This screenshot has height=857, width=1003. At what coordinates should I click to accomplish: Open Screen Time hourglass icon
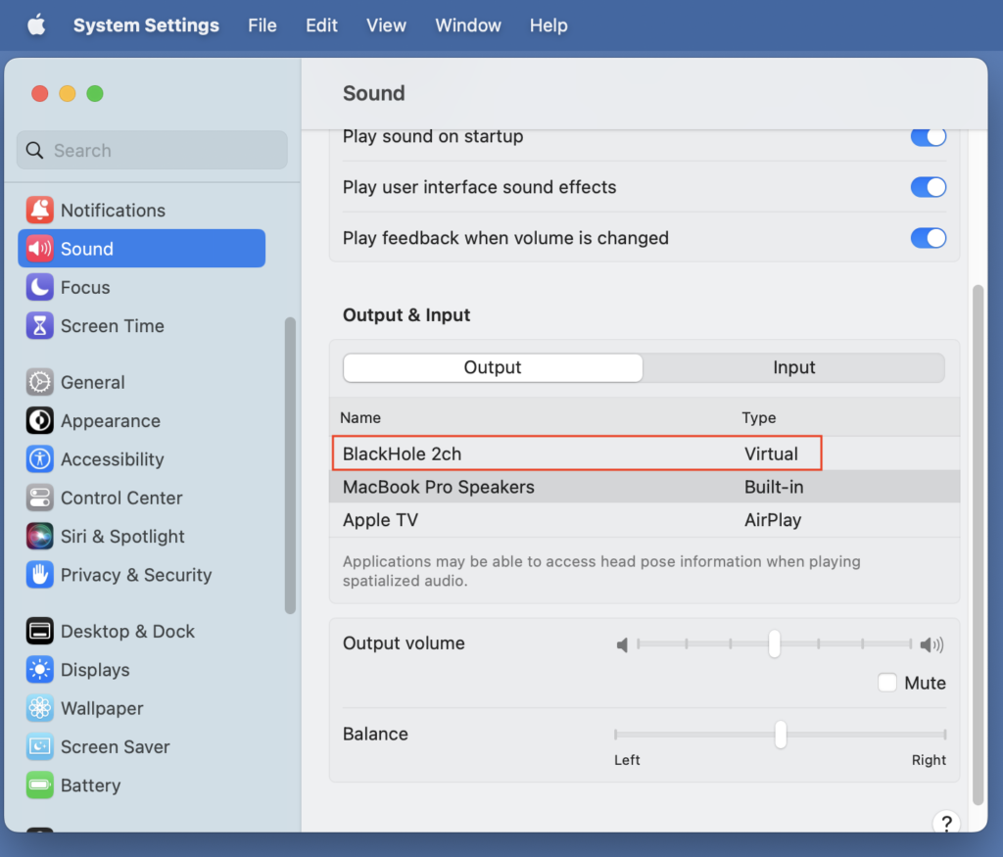point(39,325)
